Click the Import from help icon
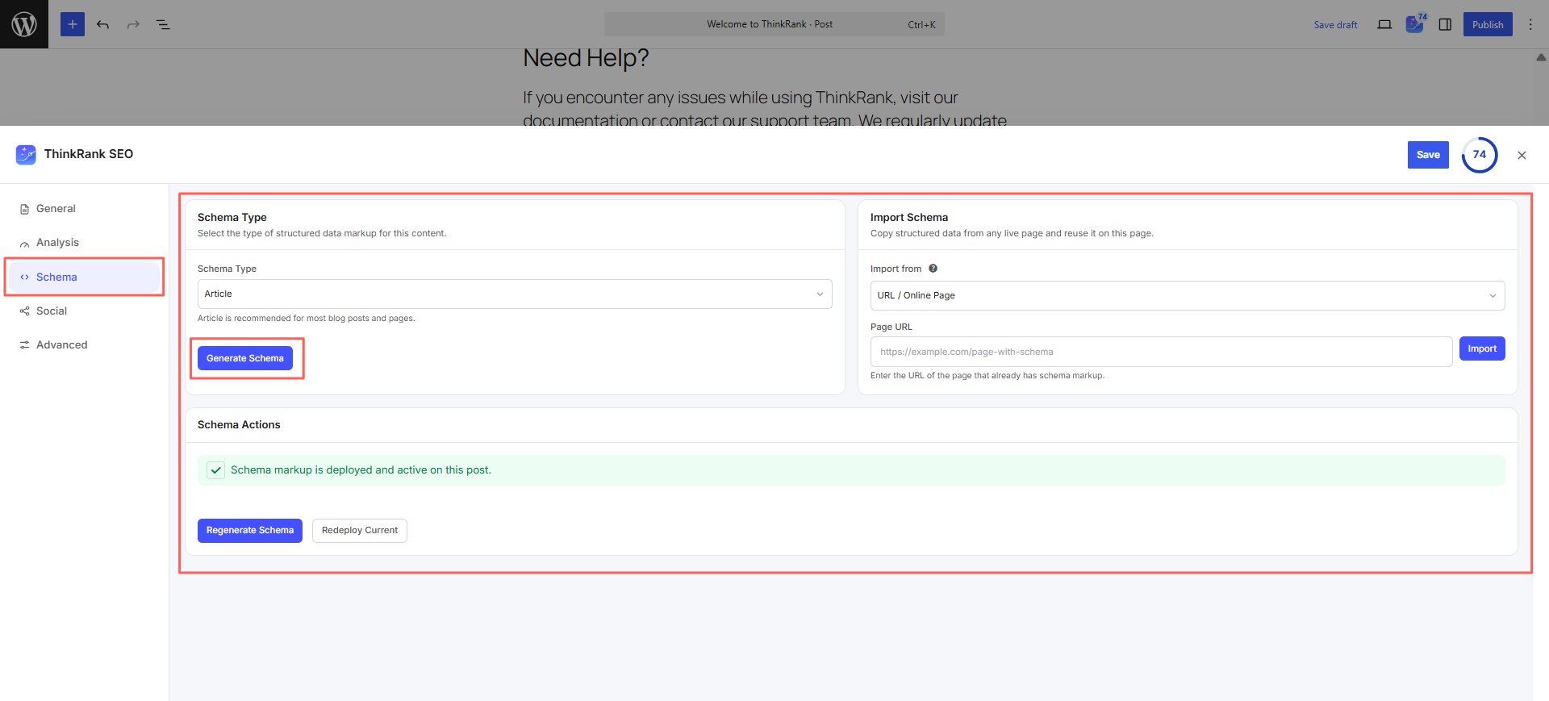Screen dimensions: 1549x701 [933, 269]
